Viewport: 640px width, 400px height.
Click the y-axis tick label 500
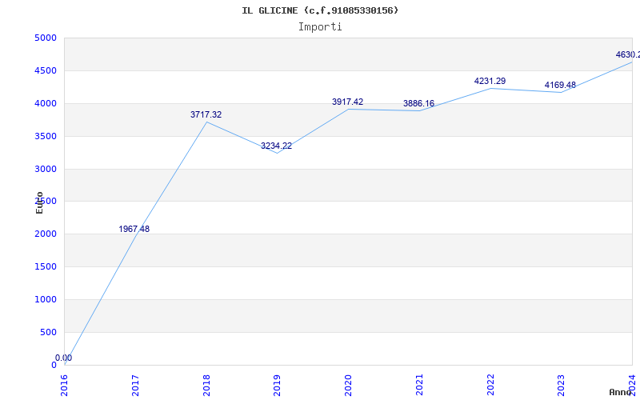pyautogui.click(x=48, y=332)
